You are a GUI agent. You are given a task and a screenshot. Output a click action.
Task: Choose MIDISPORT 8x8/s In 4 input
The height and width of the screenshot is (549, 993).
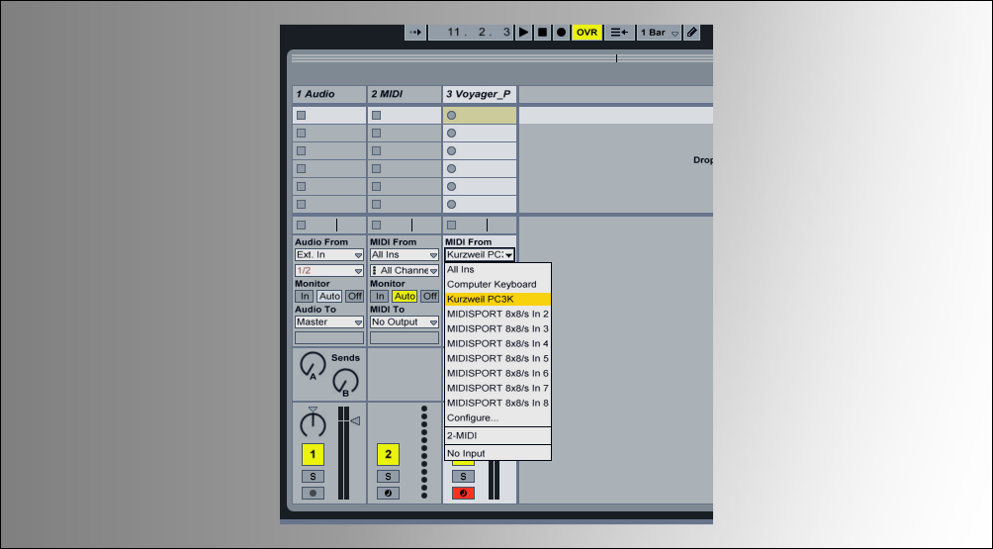[x=497, y=343]
